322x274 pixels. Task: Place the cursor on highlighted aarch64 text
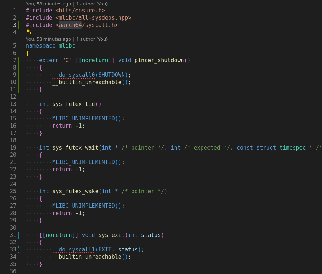point(70,25)
